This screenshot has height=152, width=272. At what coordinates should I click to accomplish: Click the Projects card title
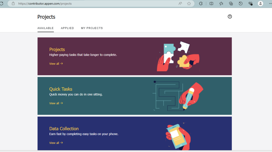(x=57, y=50)
